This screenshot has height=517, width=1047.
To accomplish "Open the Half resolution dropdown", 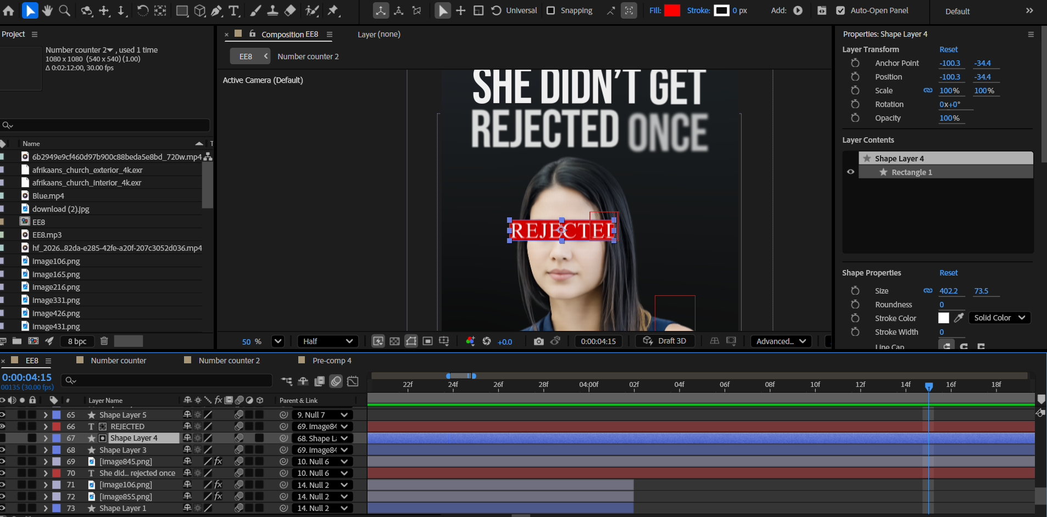I will [x=327, y=341].
